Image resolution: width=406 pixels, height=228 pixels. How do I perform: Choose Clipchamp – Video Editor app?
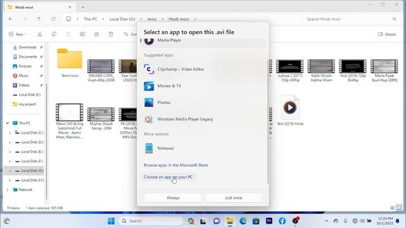[x=203, y=69]
